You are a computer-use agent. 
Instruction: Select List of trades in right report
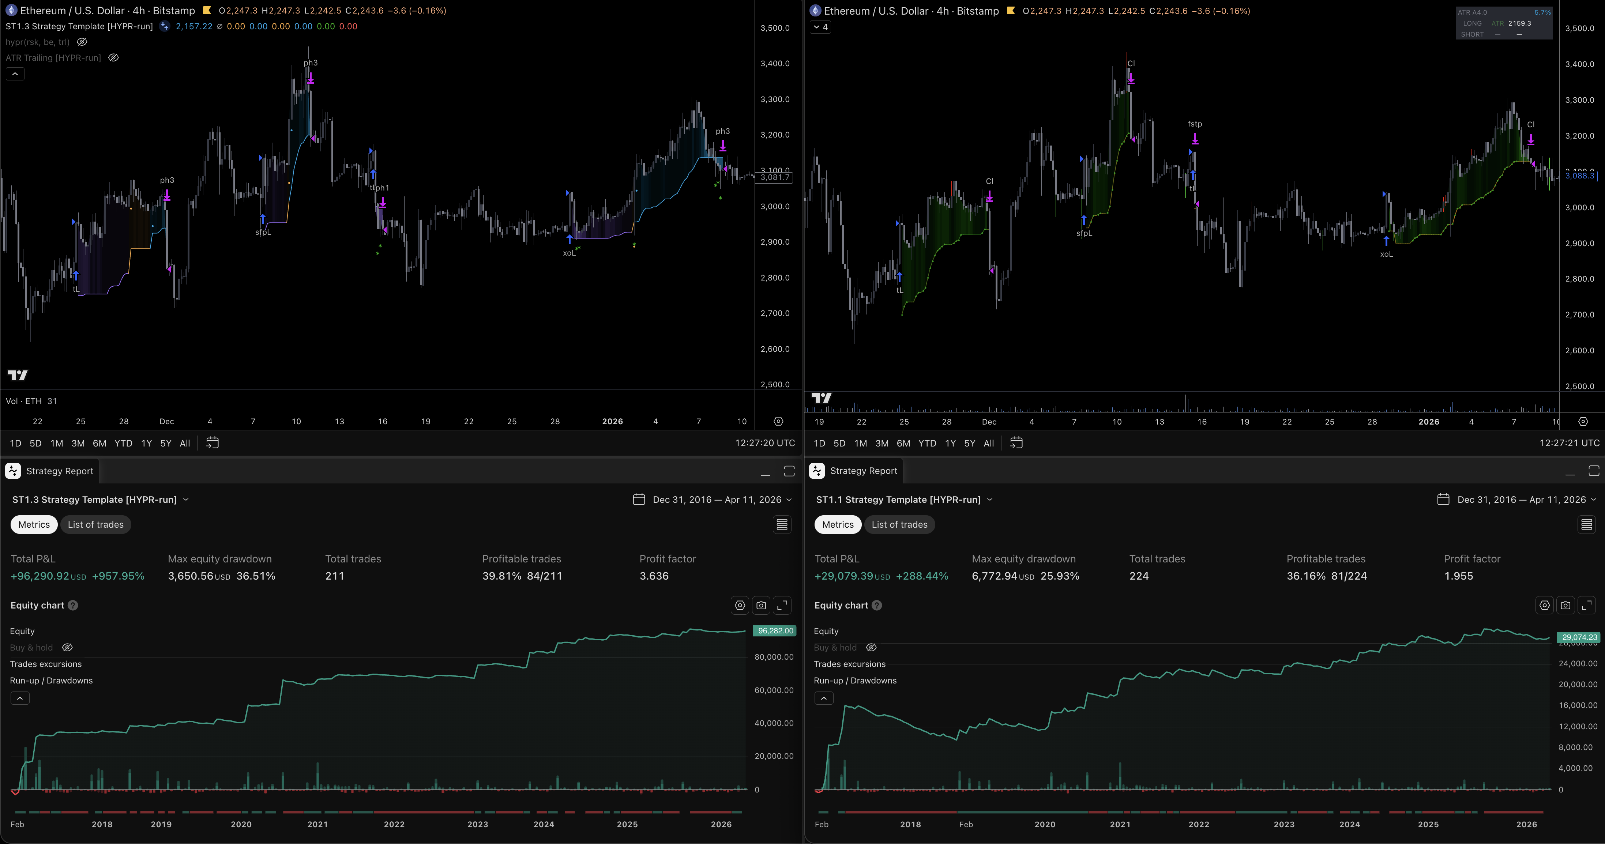pos(899,524)
